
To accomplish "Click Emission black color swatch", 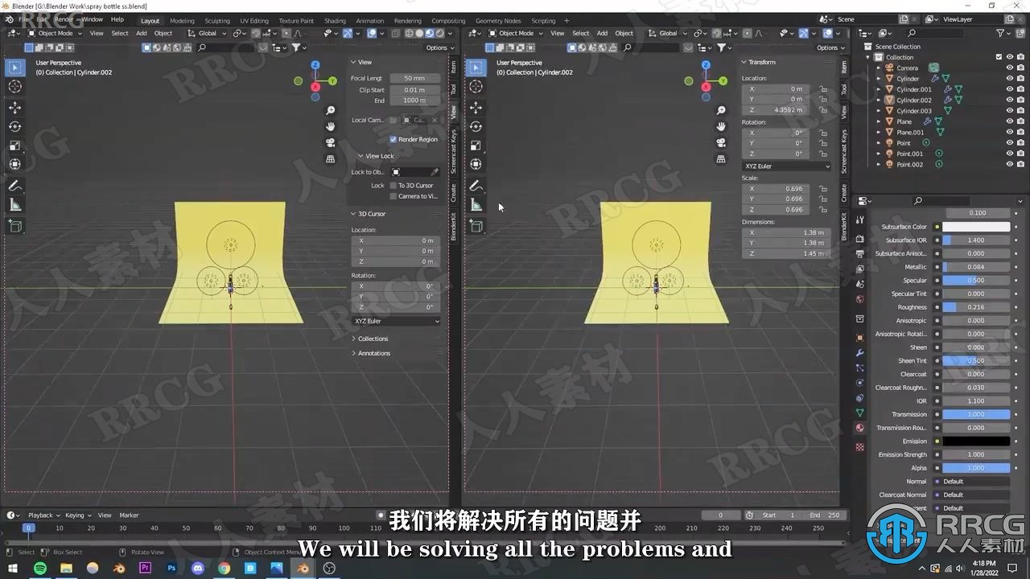I will [x=976, y=441].
